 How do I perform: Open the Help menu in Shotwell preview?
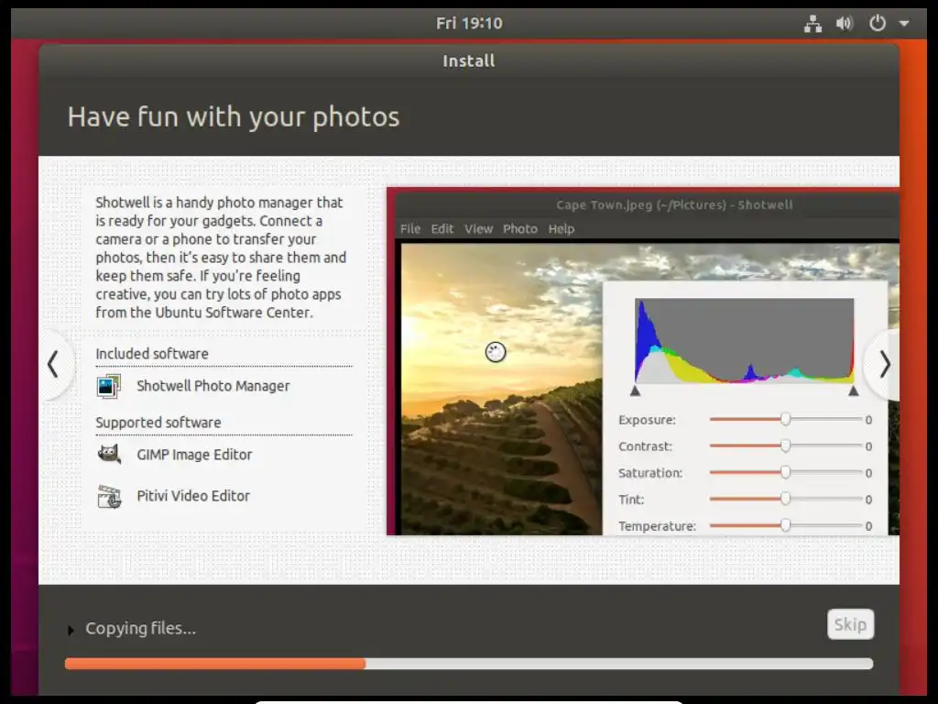pyautogui.click(x=562, y=228)
